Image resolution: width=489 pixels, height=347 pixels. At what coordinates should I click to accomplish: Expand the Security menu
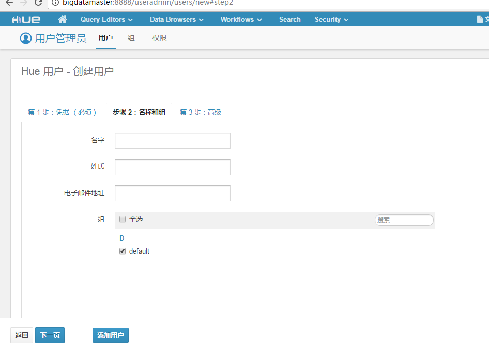(x=331, y=19)
